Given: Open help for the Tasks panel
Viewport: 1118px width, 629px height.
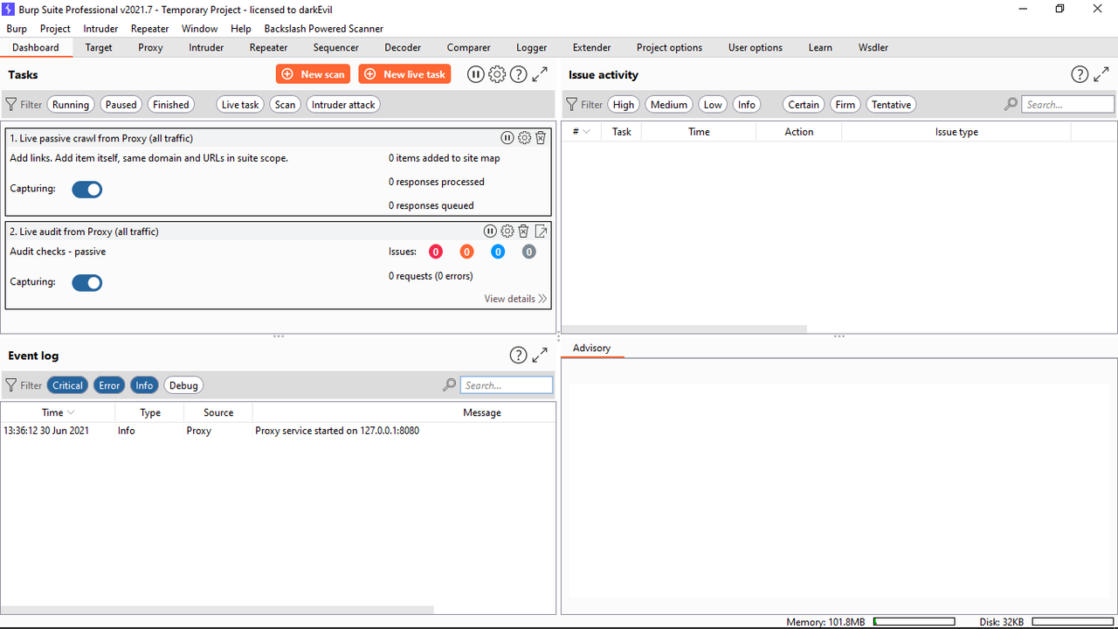Looking at the screenshot, I should (x=518, y=74).
